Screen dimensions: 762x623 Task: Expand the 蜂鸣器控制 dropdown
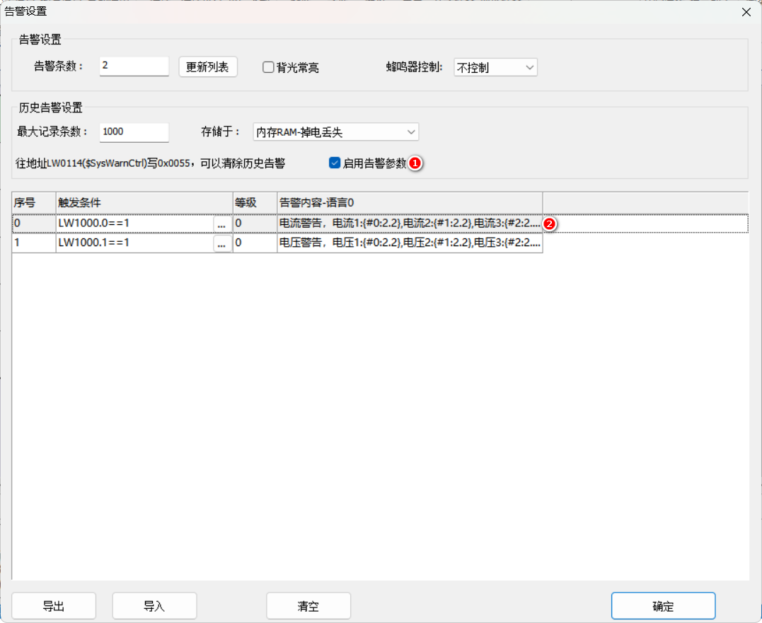495,67
